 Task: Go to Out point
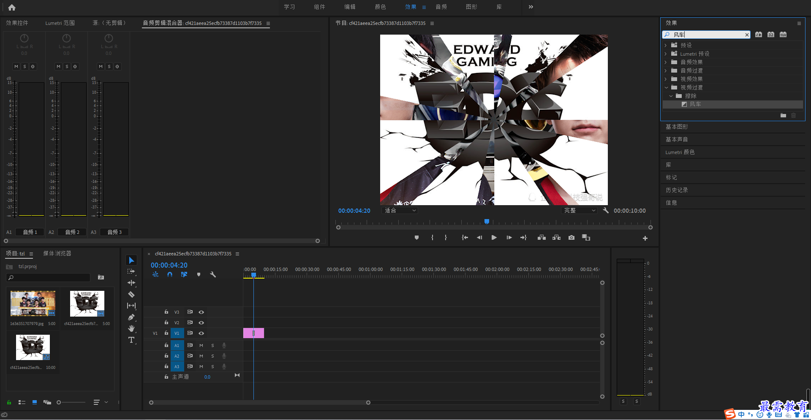click(523, 238)
